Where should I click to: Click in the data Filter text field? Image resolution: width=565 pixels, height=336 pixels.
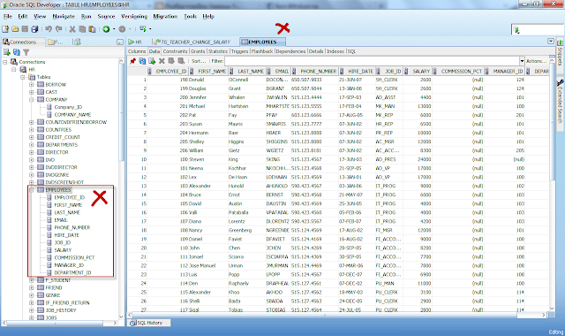coord(372,61)
